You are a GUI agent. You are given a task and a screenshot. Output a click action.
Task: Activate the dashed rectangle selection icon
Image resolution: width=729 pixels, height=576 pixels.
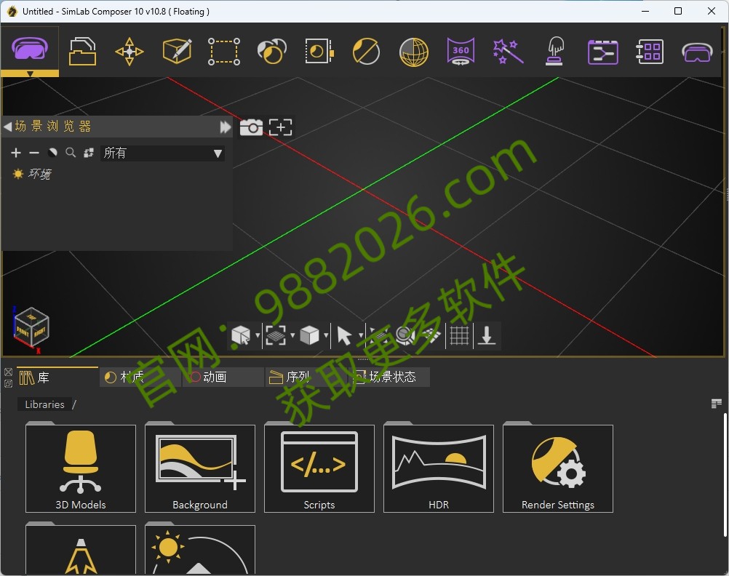[224, 51]
